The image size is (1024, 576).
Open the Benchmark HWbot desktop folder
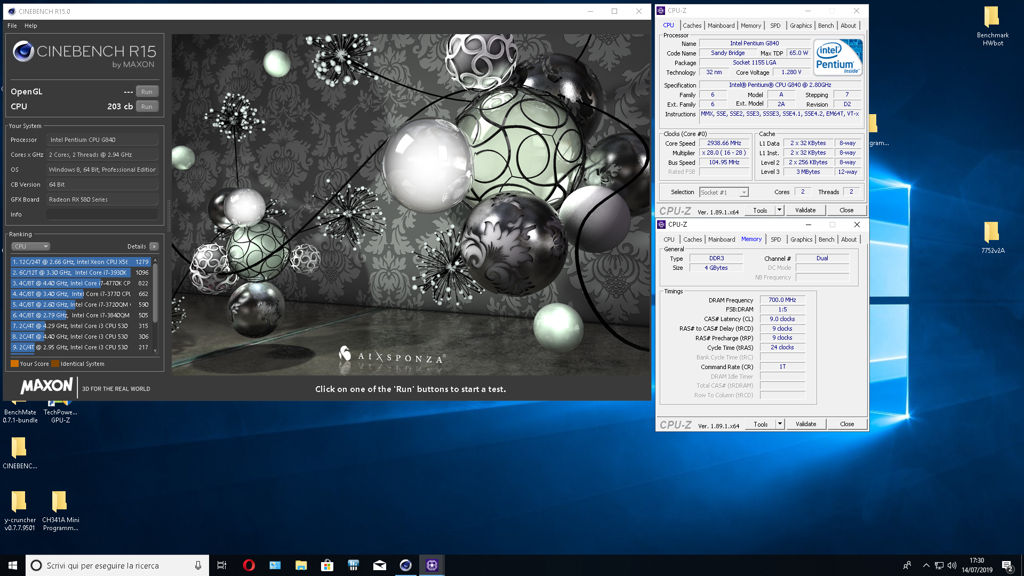tap(992, 26)
